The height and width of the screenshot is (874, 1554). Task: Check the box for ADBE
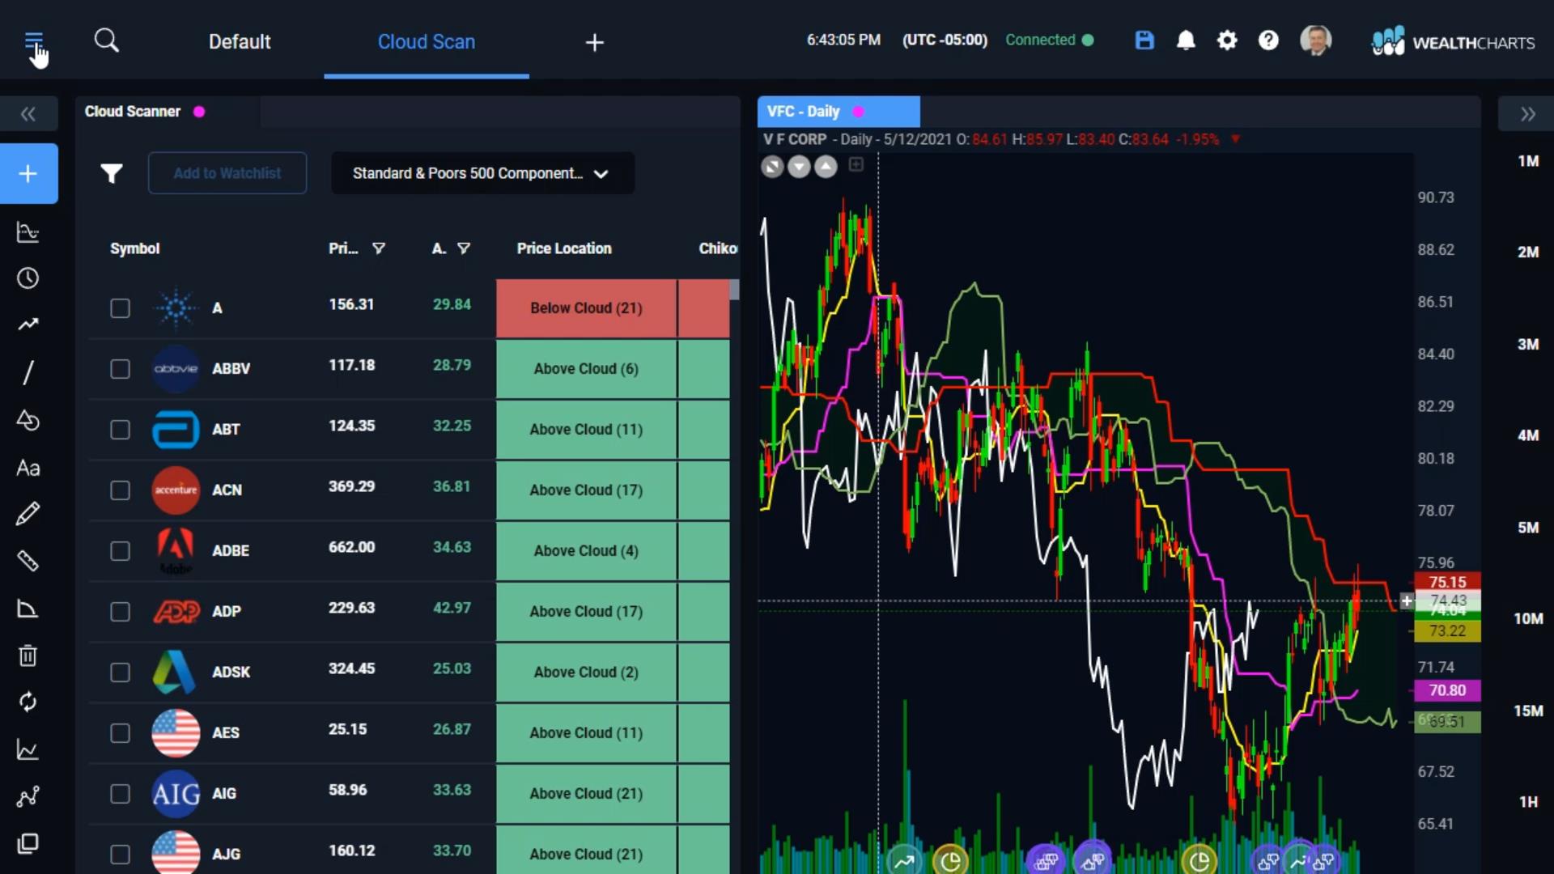(120, 551)
